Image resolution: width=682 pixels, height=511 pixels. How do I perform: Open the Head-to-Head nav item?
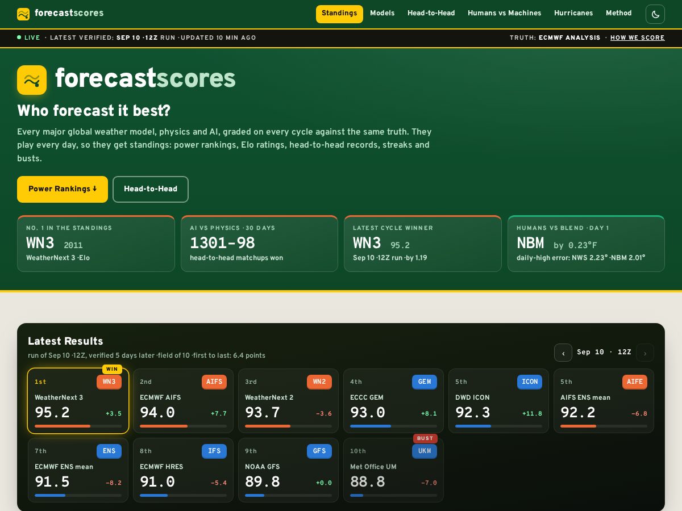click(431, 14)
